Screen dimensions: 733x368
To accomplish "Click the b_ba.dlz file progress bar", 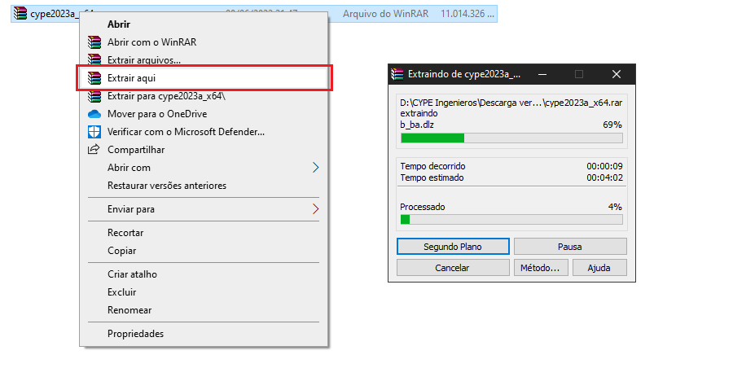I will coord(512,138).
